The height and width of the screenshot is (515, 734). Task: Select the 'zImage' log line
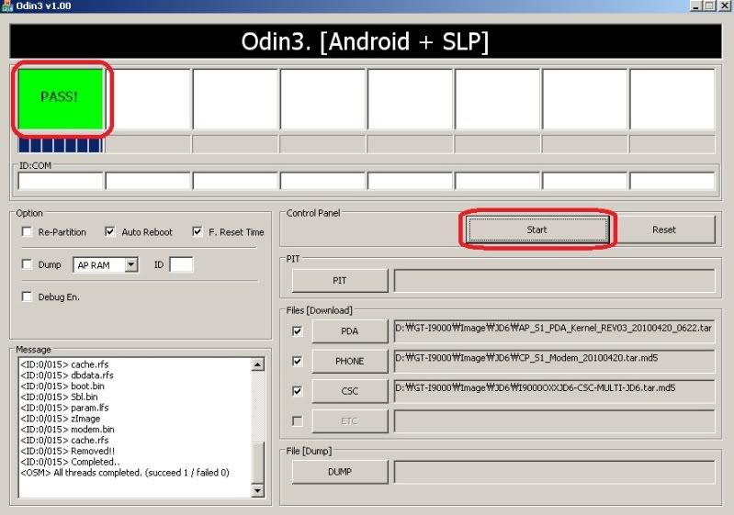[61, 419]
